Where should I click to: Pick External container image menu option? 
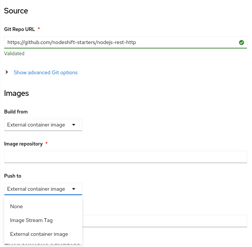point(43,234)
